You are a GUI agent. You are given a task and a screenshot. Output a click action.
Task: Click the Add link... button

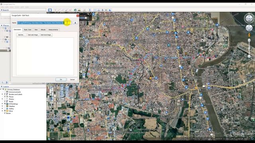pos(21,35)
